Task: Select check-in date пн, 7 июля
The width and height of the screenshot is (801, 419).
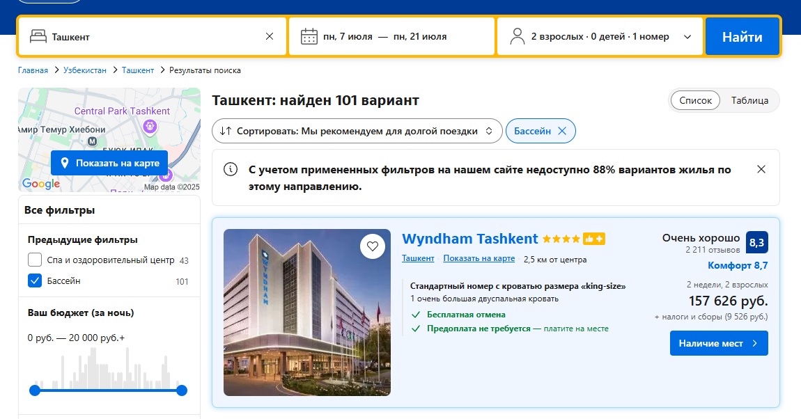Action: [348, 37]
